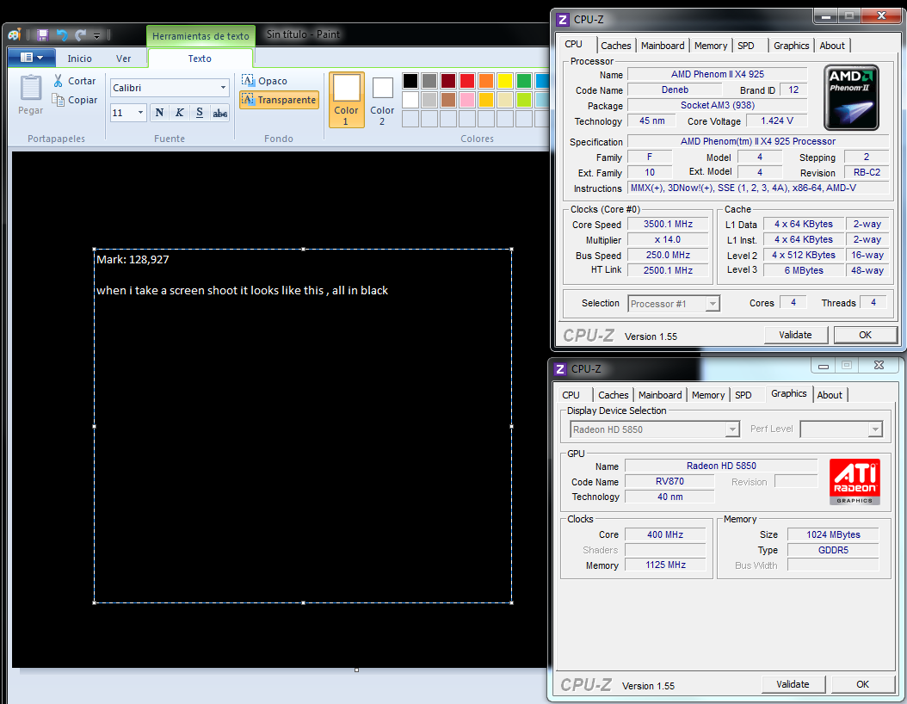Click the Pegar clipboard icon

(x=31, y=89)
